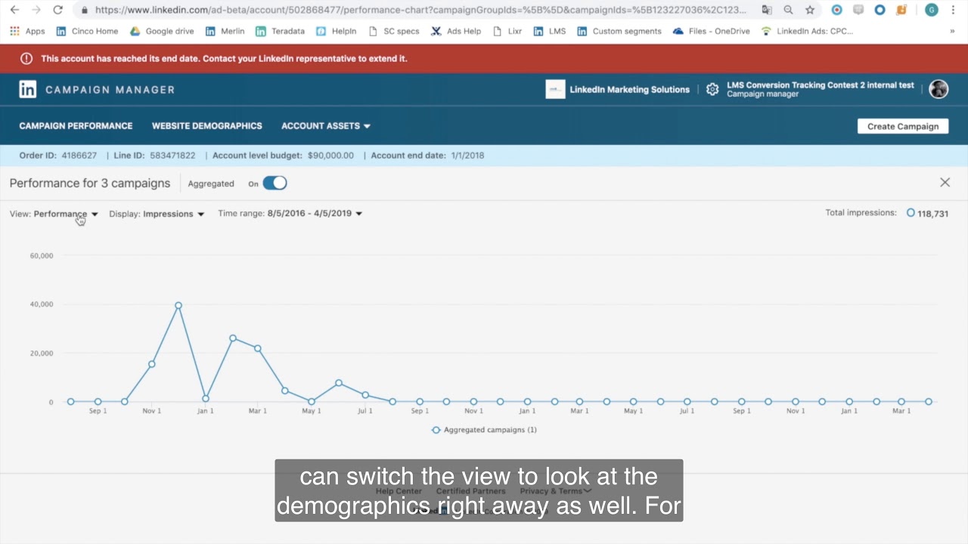The height and width of the screenshot is (544, 968).
Task: Open the View: Performance dropdown
Action: click(x=54, y=214)
